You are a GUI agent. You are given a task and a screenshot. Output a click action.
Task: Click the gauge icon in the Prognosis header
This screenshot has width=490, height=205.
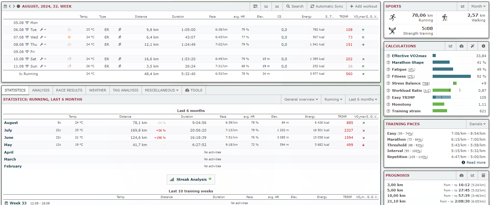point(462,175)
